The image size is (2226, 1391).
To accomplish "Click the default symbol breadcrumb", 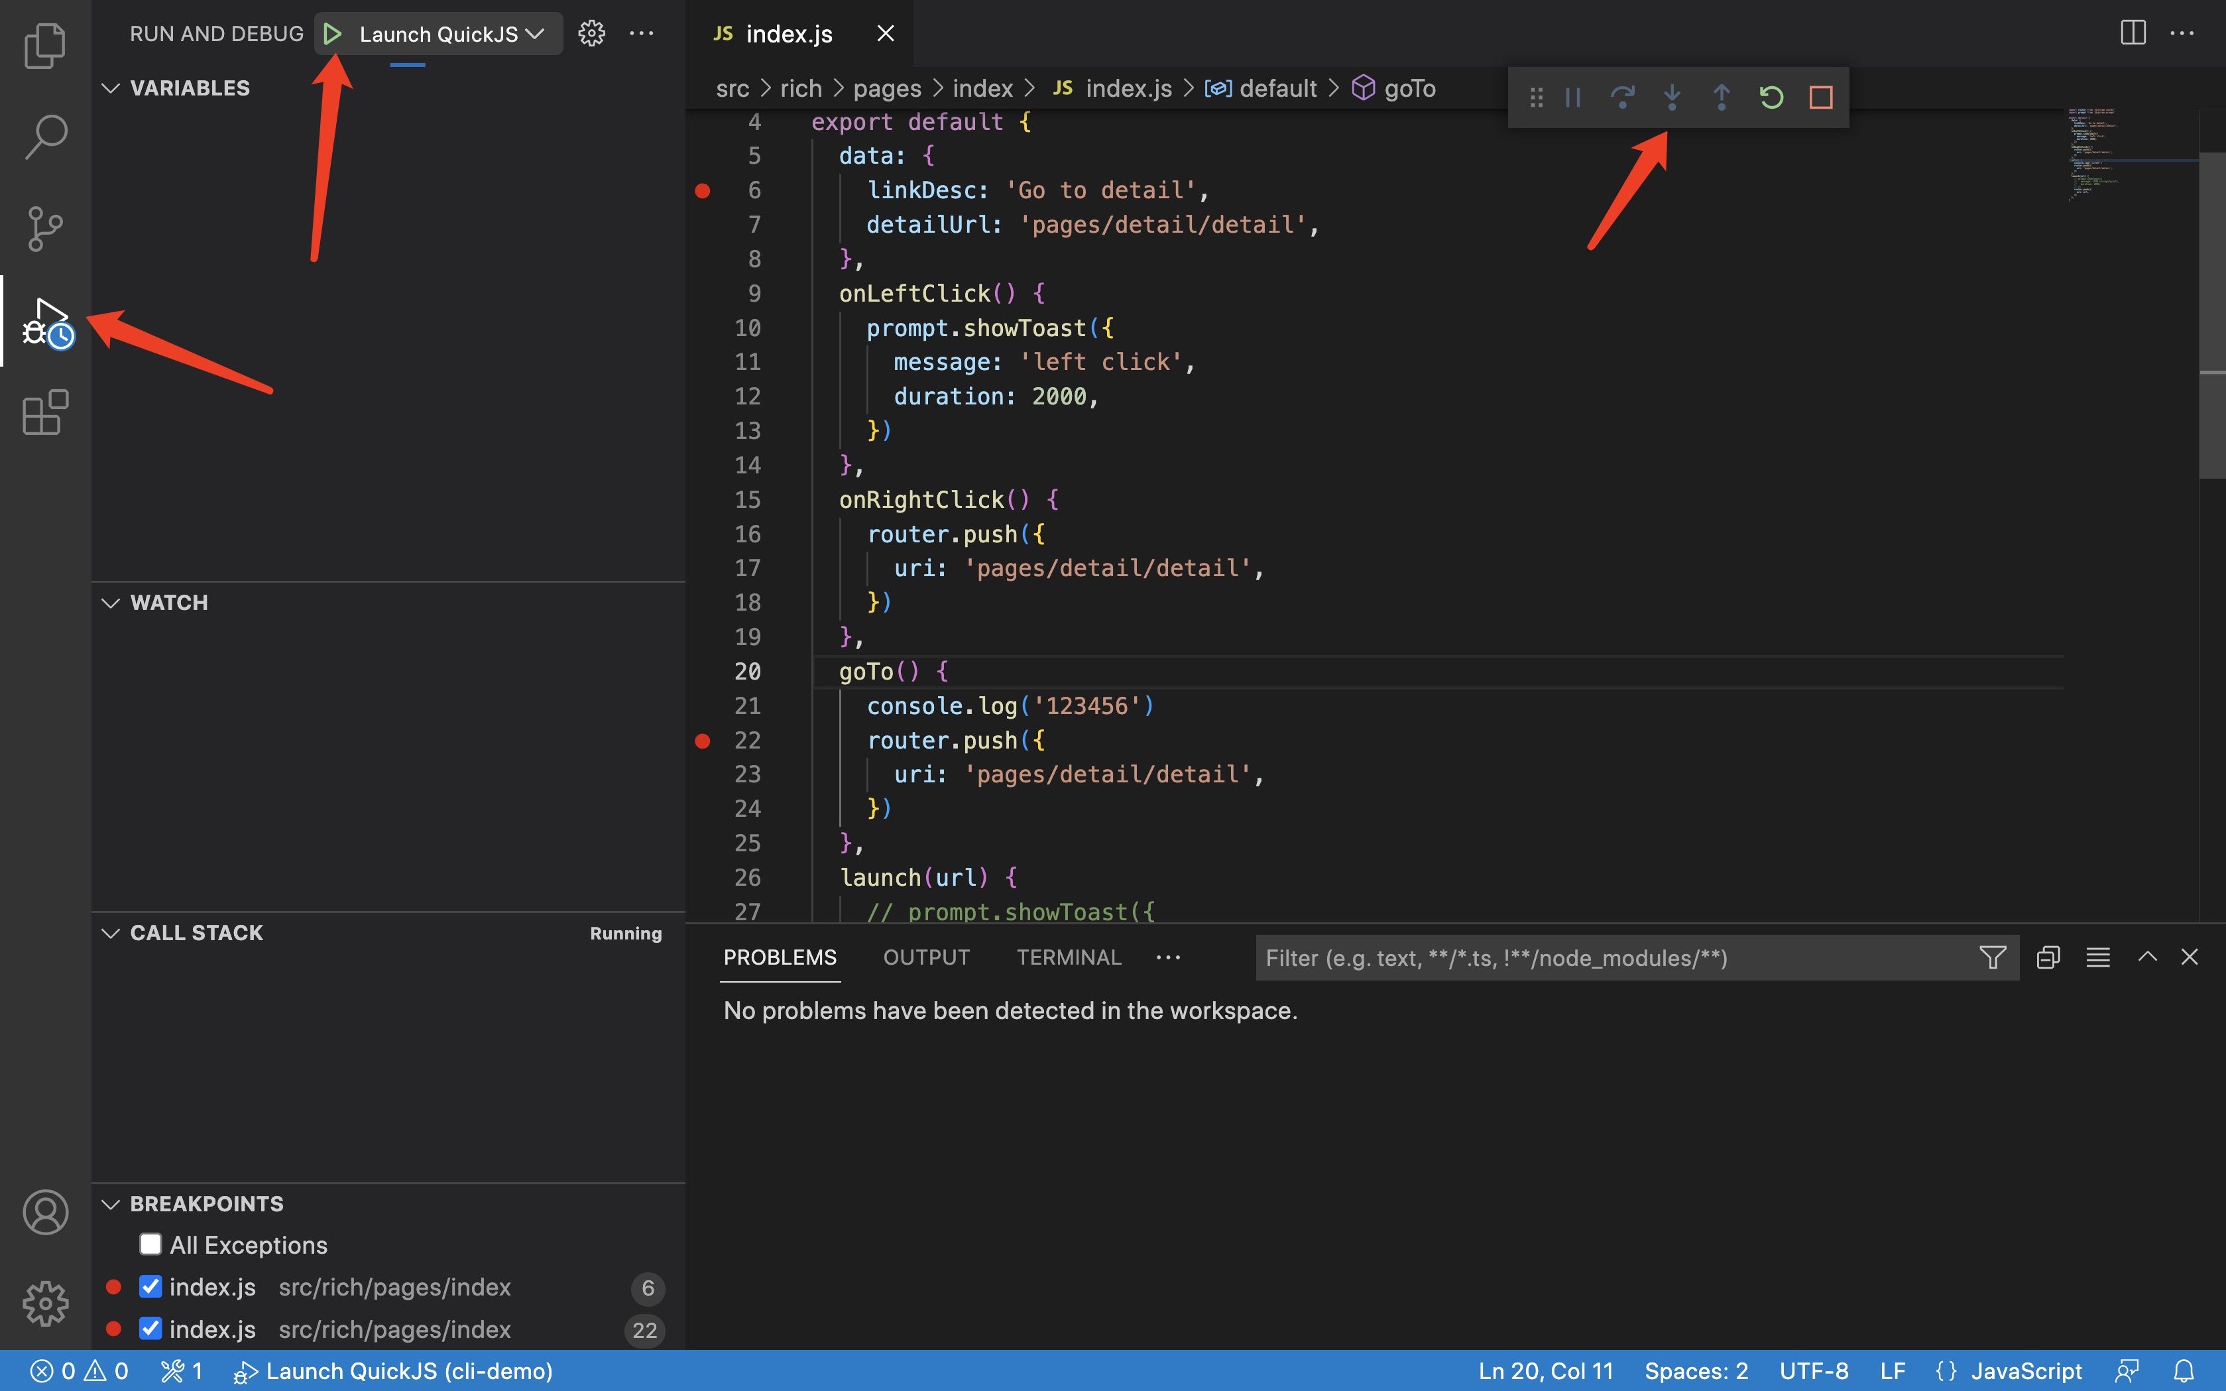I will click(x=1260, y=88).
